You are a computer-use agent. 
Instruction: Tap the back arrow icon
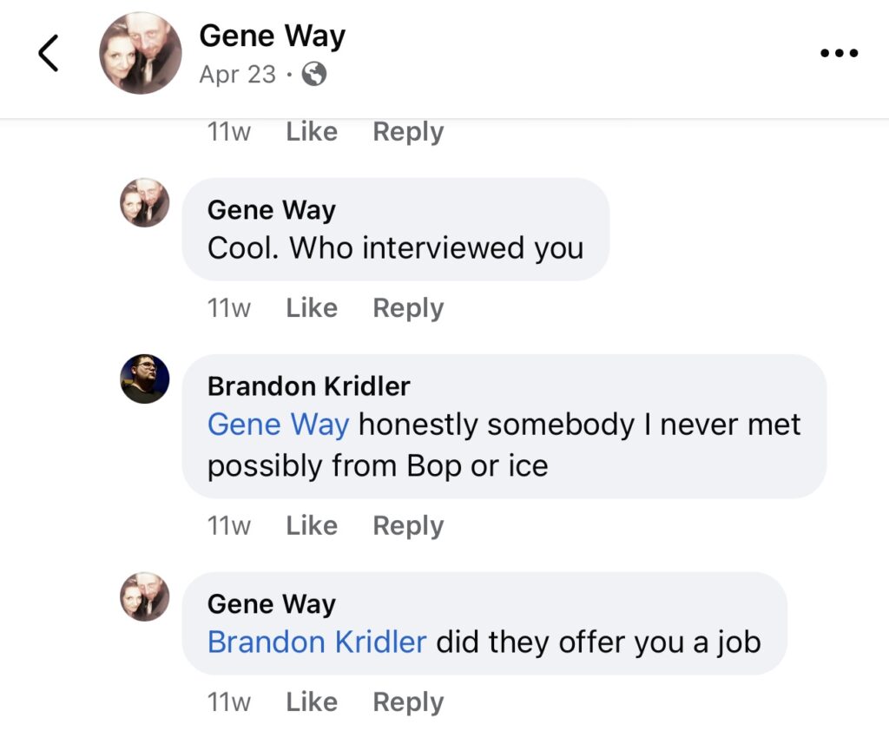click(49, 54)
